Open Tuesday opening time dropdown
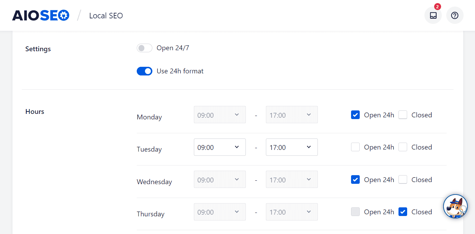 (219, 147)
